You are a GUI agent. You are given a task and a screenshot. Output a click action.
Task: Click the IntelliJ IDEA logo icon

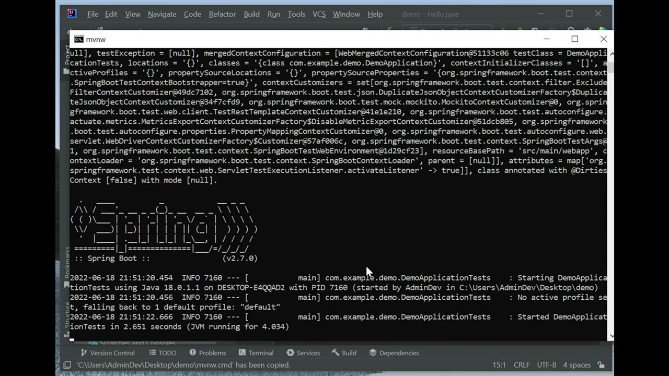pos(72,14)
